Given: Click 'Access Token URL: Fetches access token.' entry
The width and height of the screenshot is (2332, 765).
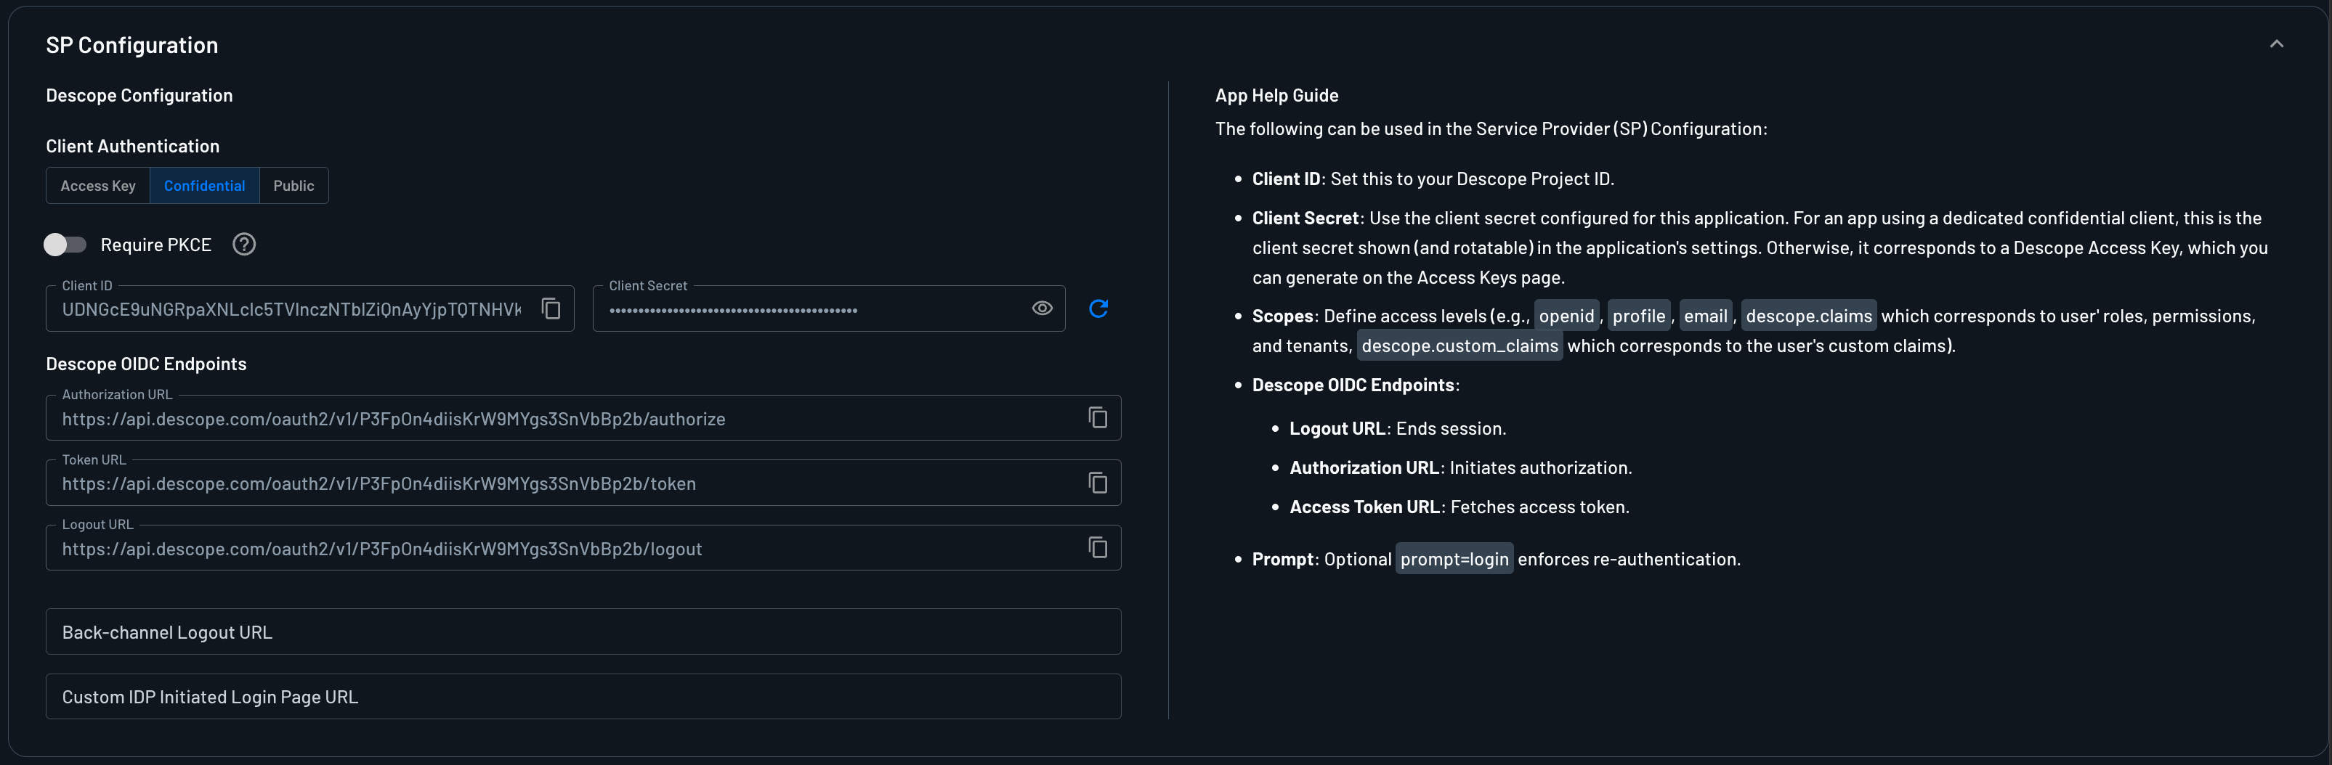Looking at the screenshot, I should click(1459, 507).
